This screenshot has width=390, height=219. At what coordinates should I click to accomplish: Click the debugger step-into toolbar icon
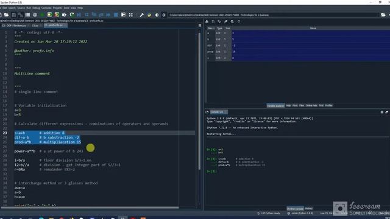[x=94, y=15]
